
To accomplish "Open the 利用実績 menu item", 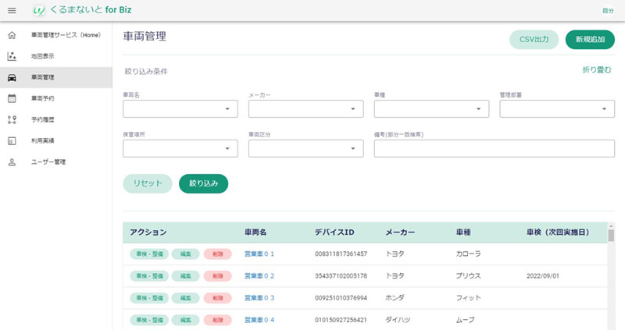I will point(55,140).
